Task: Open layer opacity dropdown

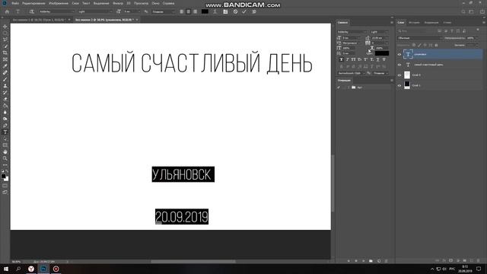Action: 477,38
